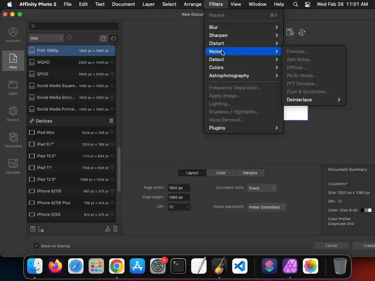Click the document import icon above preview
The height and width of the screenshot is (281, 375).
(290, 32)
